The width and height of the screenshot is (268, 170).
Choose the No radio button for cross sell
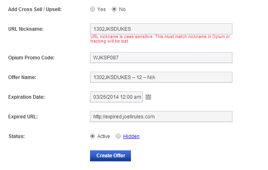click(x=114, y=9)
